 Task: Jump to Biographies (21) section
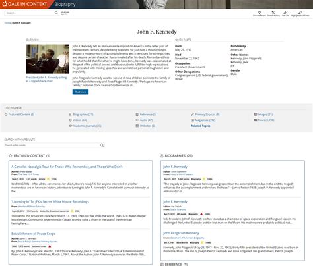coord(83,115)
